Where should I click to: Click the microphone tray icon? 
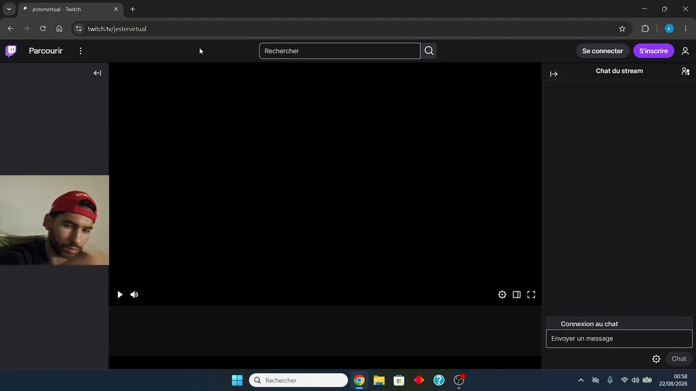click(610, 380)
